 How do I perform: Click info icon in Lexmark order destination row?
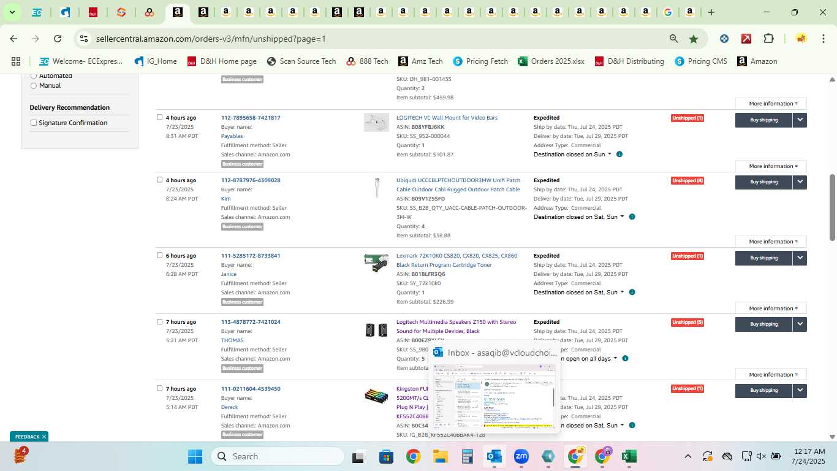point(632,293)
